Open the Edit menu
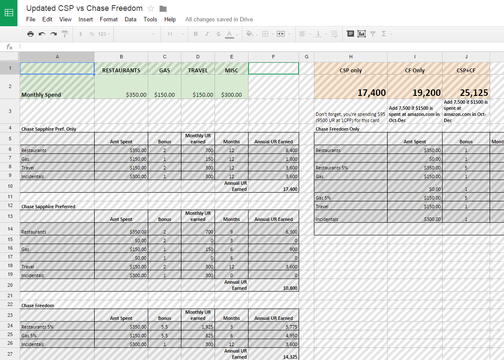Screen dimensions: 504x360 (47, 19)
